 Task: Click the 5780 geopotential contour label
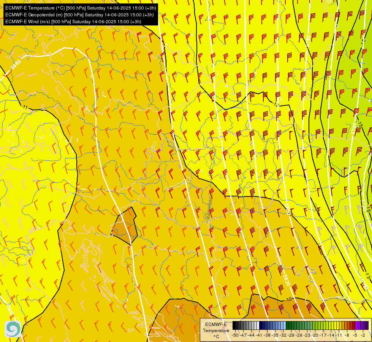(x=308, y=41)
